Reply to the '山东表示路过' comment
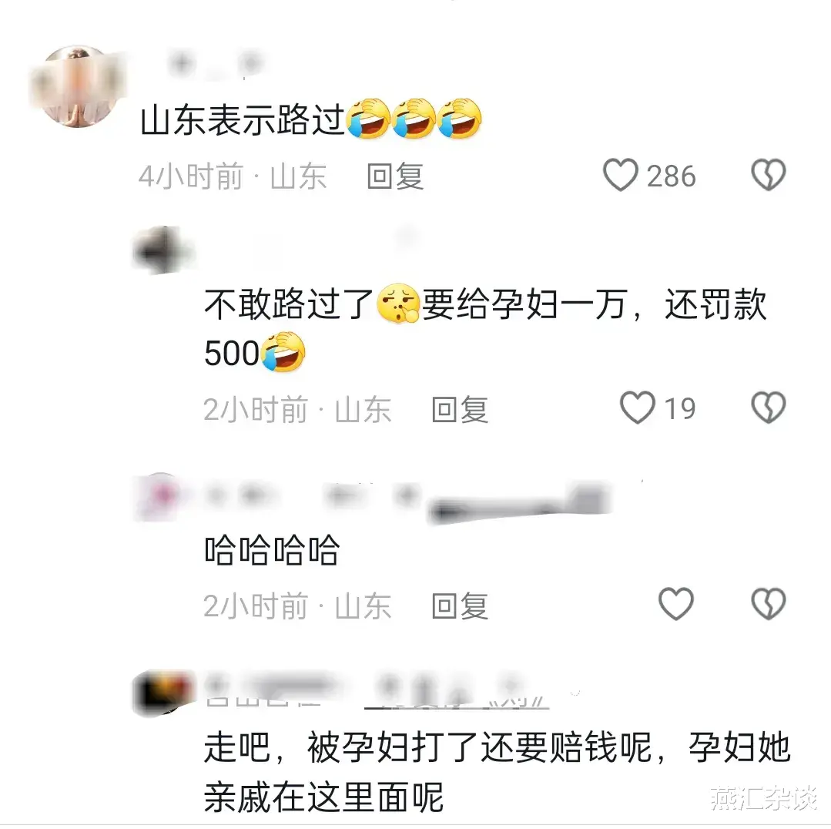Image resolution: width=831 pixels, height=829 pixels. coord(395,176)
